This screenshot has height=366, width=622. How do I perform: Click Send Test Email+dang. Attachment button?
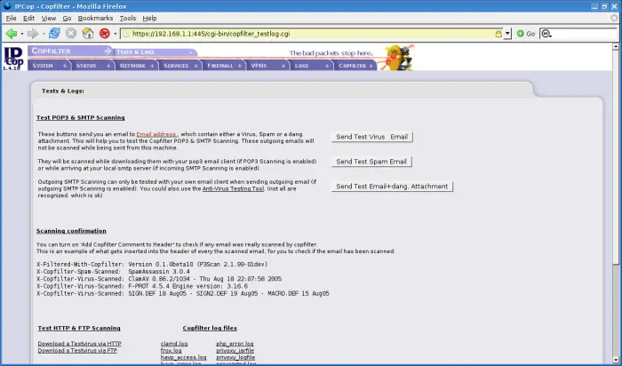[392, 187]
